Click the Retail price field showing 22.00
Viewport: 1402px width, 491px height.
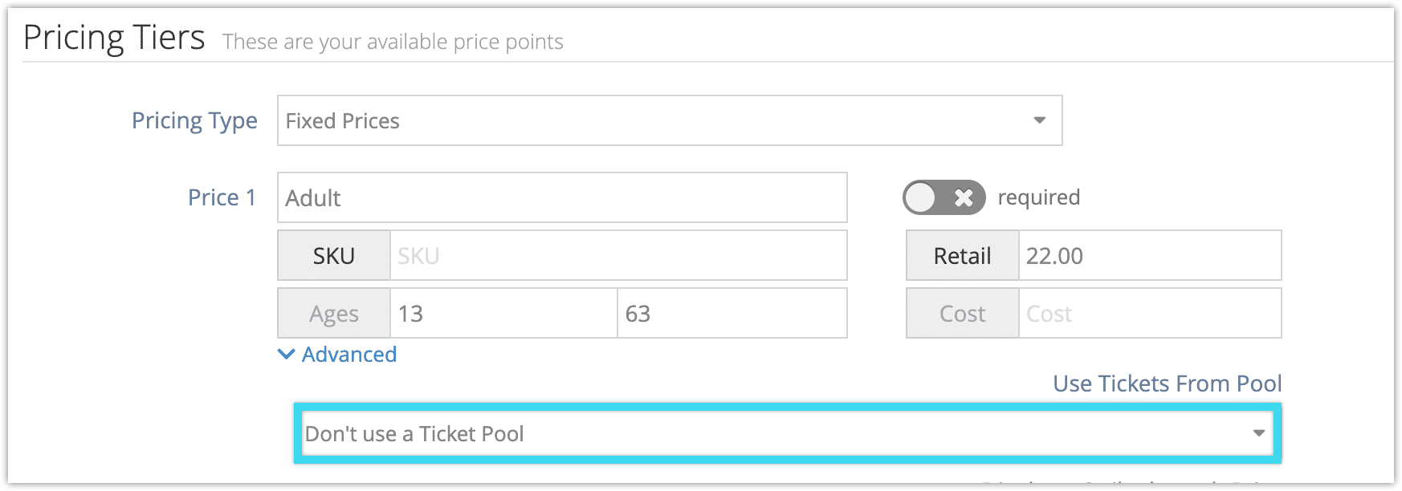coord(1150,255)
